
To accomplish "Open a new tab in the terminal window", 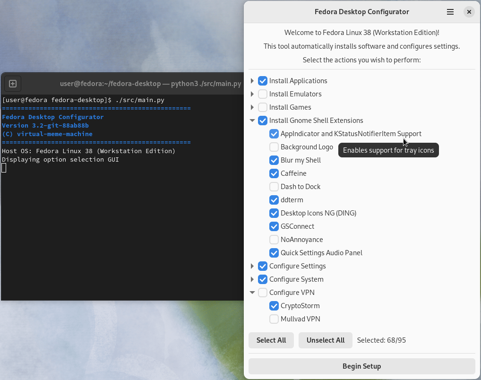I will click(13, 84).
